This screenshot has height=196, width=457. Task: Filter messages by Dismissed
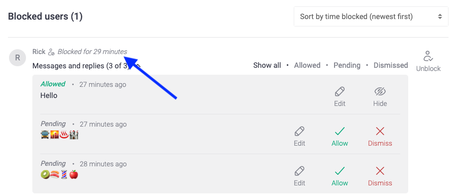tap(391, 65)
